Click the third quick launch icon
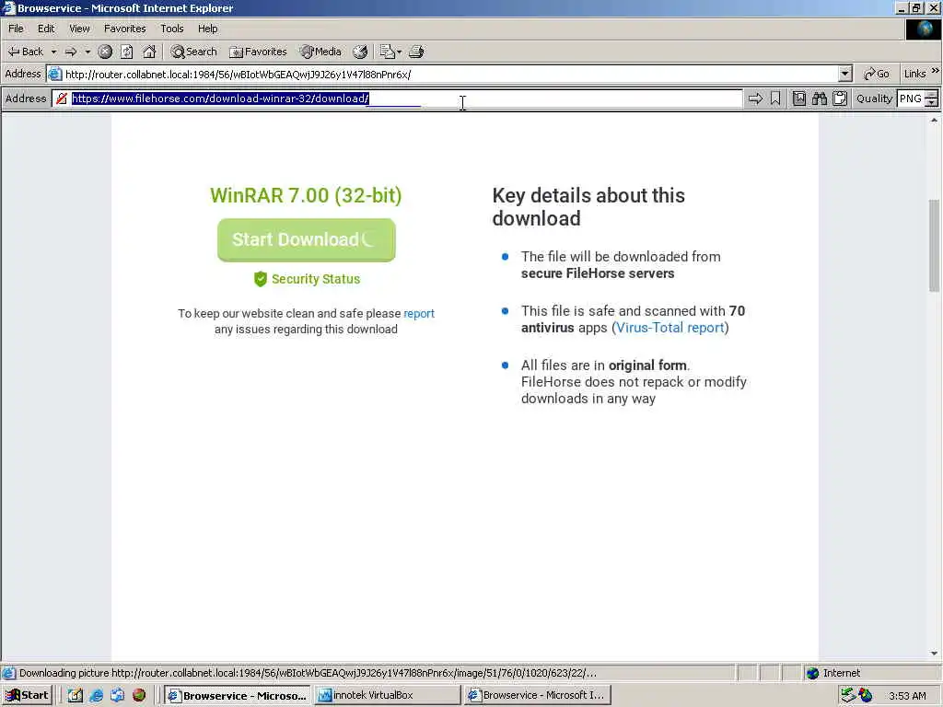The height and width of the screenshot is (707, 943). click(x=117, y=696)
